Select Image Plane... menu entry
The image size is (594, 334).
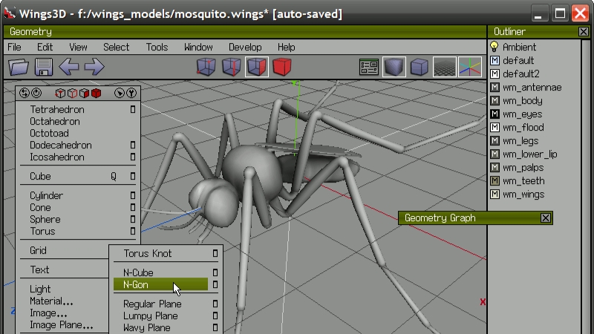coord(61,325)
